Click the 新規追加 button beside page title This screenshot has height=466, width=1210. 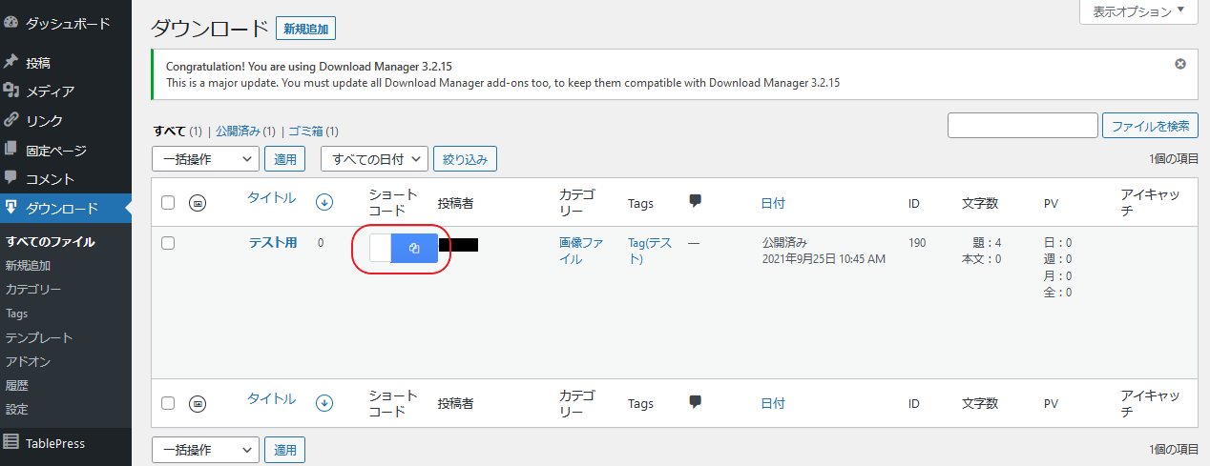click(305, 29)
